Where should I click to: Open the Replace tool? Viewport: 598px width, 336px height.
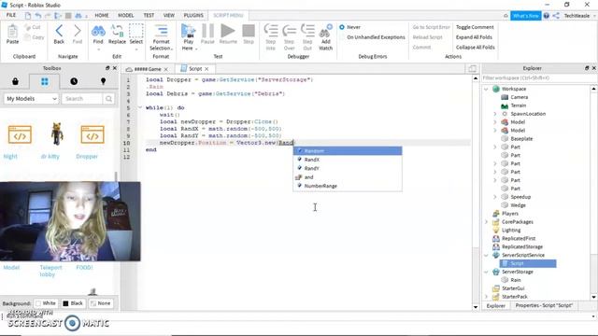pos(117,35)
